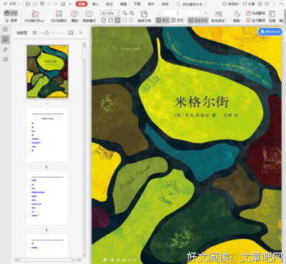Select the 开始 tab
Viewport: 286px width, 264px height.
(82, 4)
